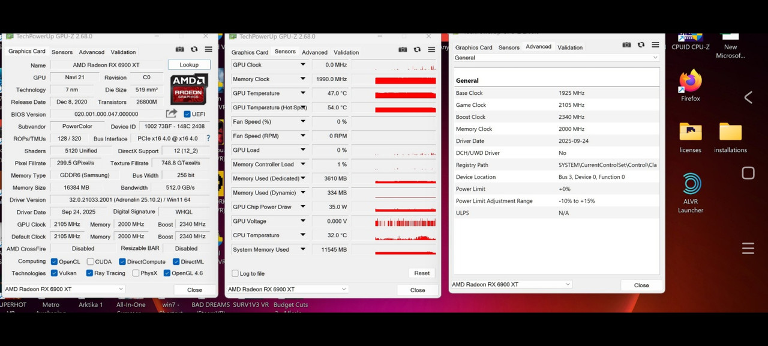Click Close button in Sensors window
Screen dimensions: 768x346
418,290
